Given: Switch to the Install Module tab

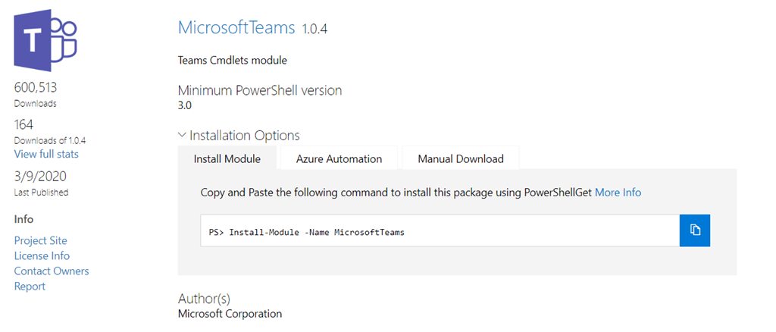Looking at the screenshot, I should tap(227, 159).
